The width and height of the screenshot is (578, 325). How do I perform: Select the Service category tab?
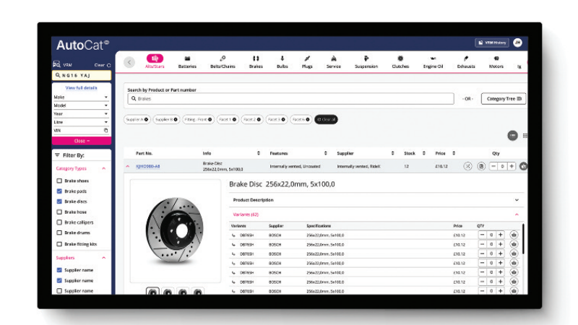[x=334, y=62]
